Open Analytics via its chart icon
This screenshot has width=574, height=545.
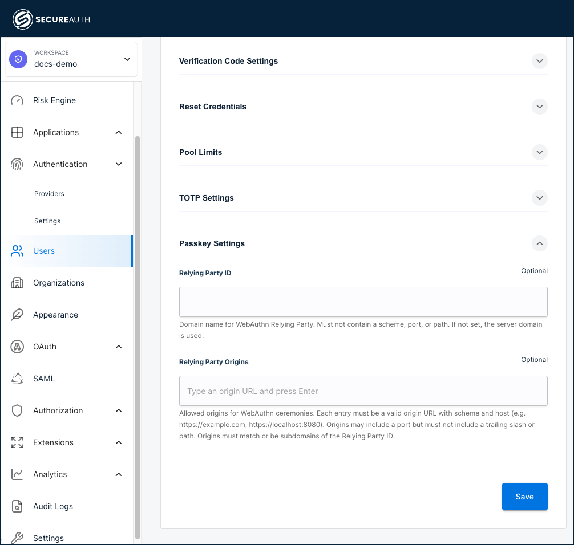click(x=17, y=474)
